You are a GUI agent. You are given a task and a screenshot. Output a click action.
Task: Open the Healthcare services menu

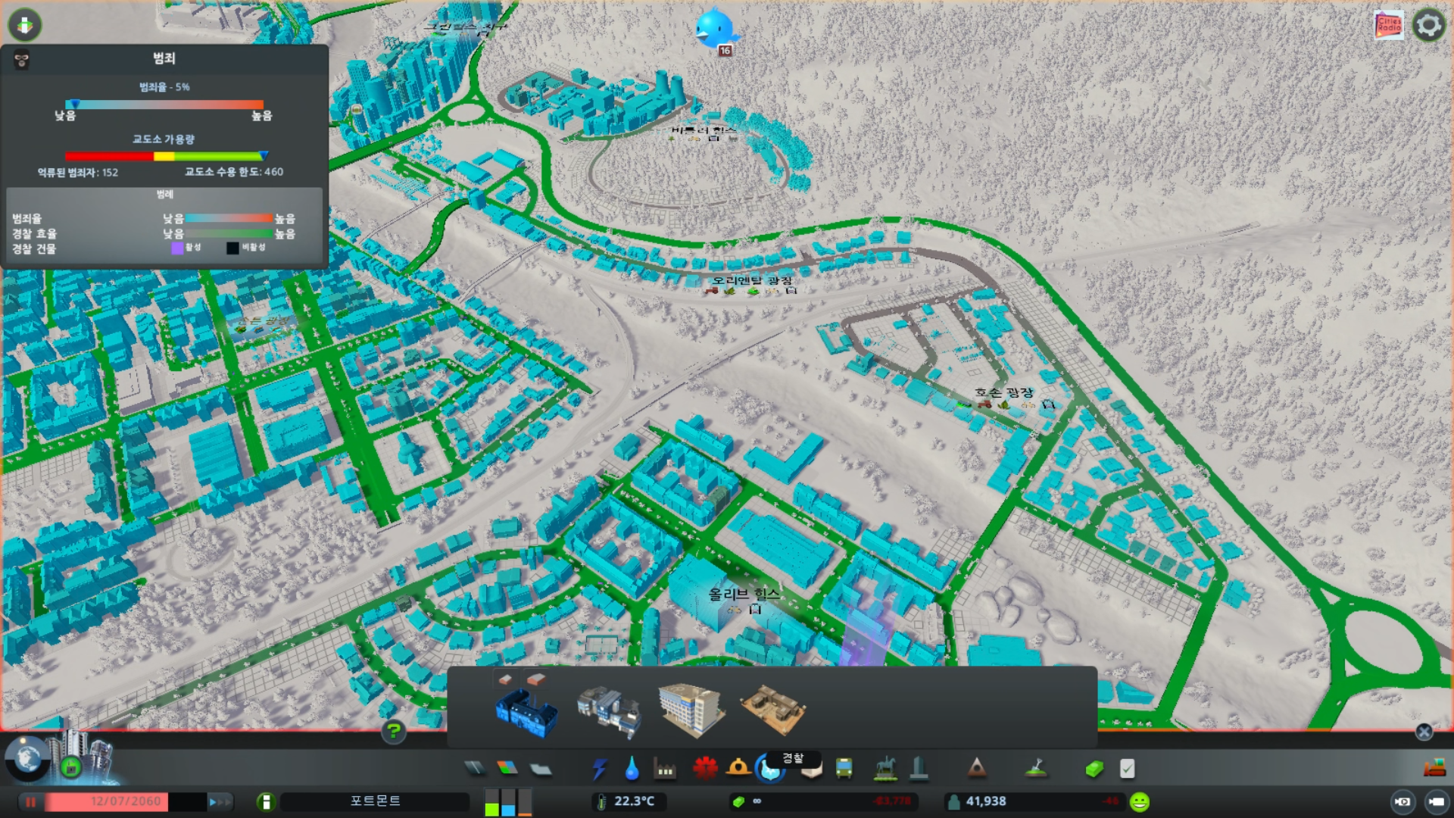point(705,769)
